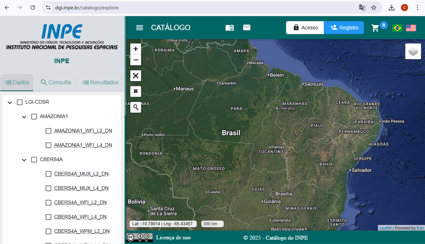Collapse the AMAZONIA1 group

(x=24, y=117)
